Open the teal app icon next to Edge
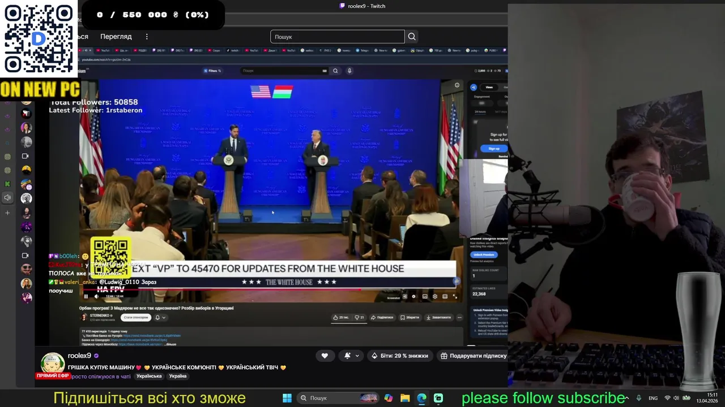Image resolution: width=725 pixels, height=407 pixels. [x=438, y=398]
